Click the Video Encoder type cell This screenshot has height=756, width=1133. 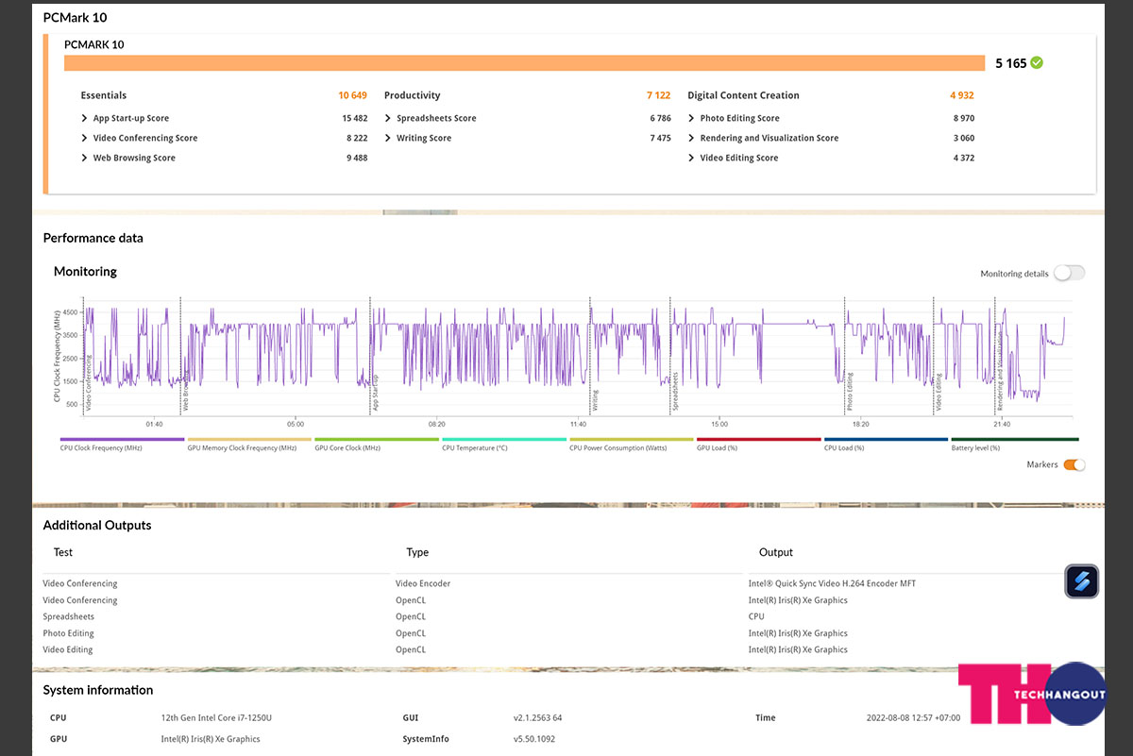click(x=423, y=583)
